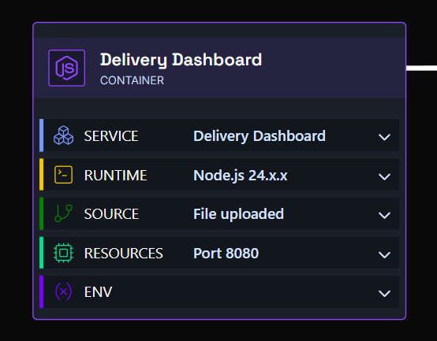This screenshot has width=437, height=341.
Task: Expand the SOURCE row chevron
Action: pyautogui.click(x=384, y=215)
